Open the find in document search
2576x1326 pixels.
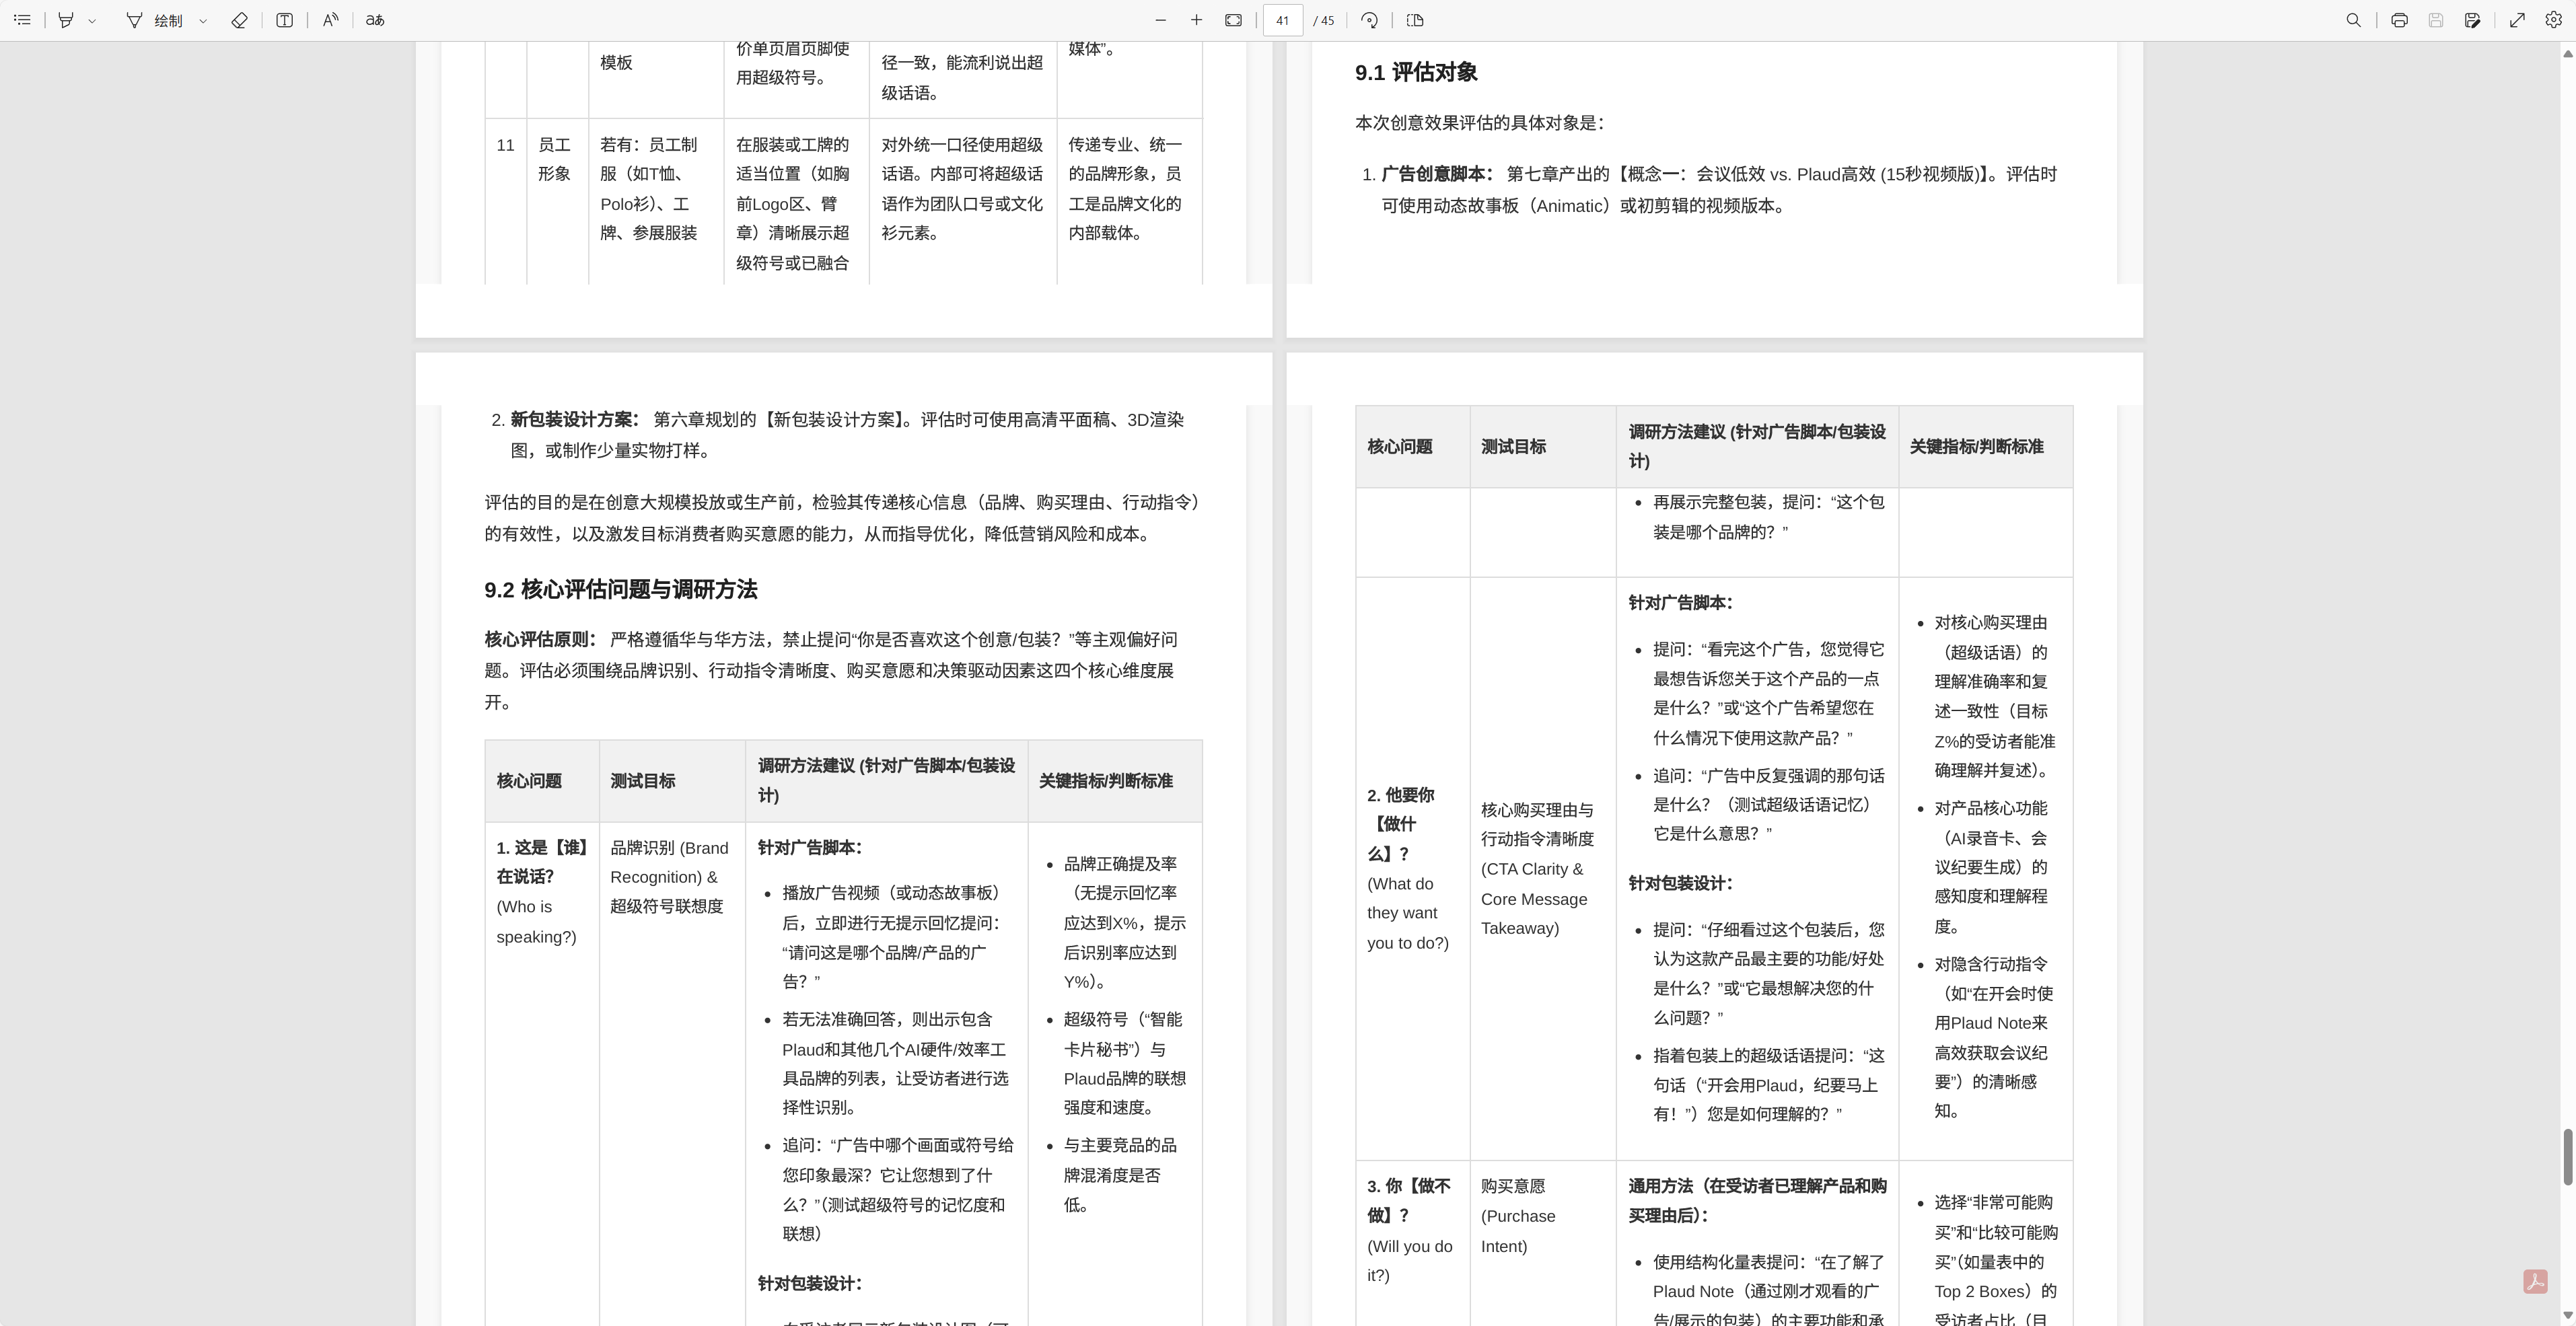2353,20
